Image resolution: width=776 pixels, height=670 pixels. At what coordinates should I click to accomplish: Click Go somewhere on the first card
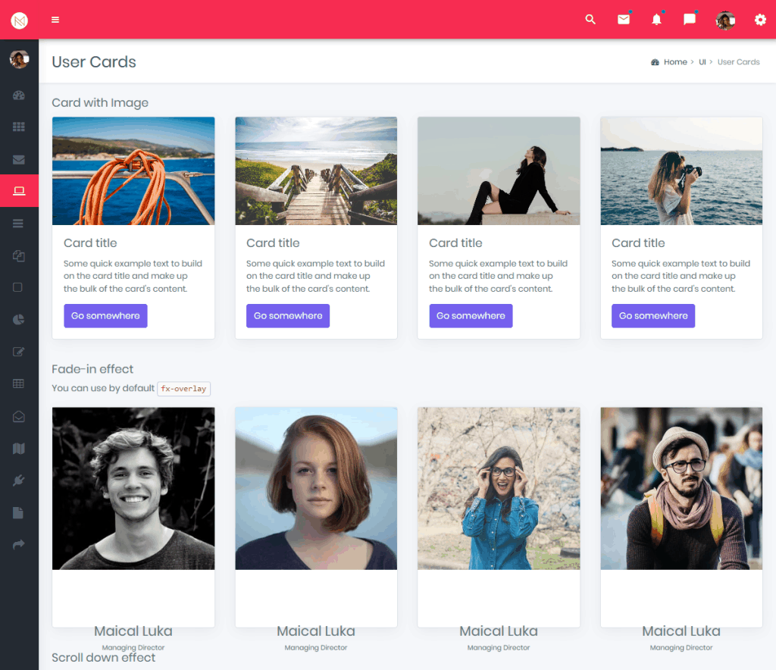pyautogui.click(x=105, y=315)
